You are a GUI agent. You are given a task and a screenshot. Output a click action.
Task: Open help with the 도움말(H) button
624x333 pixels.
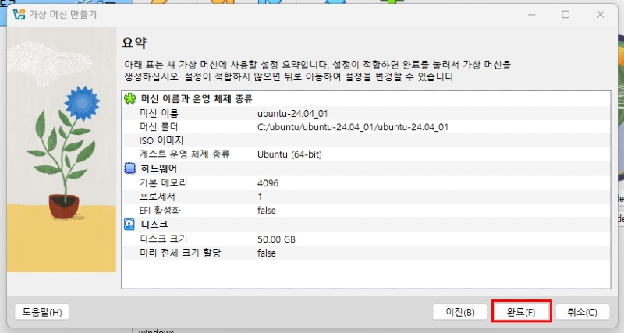42,312
